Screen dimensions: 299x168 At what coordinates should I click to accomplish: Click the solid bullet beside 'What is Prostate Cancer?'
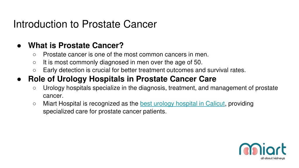point(19,46)
